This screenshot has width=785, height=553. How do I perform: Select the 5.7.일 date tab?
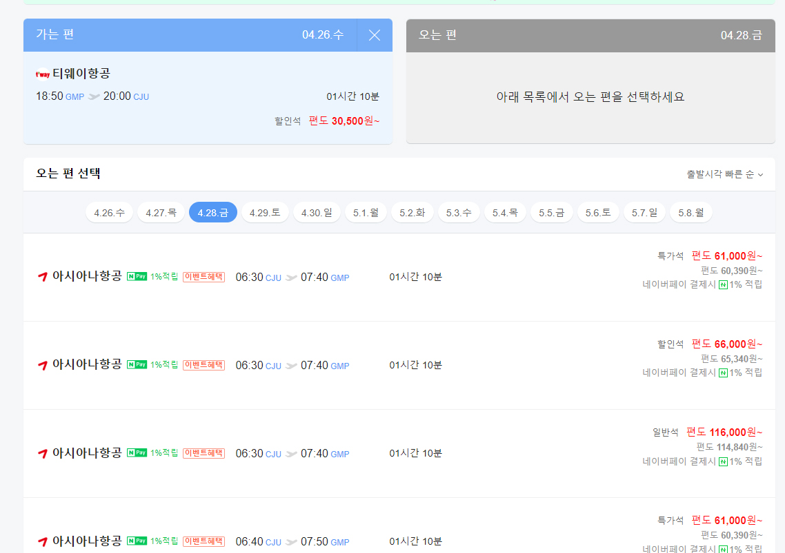pos(644,213)
